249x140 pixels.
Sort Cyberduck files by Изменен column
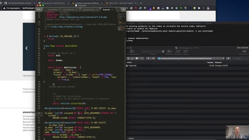tap(218, 62)
